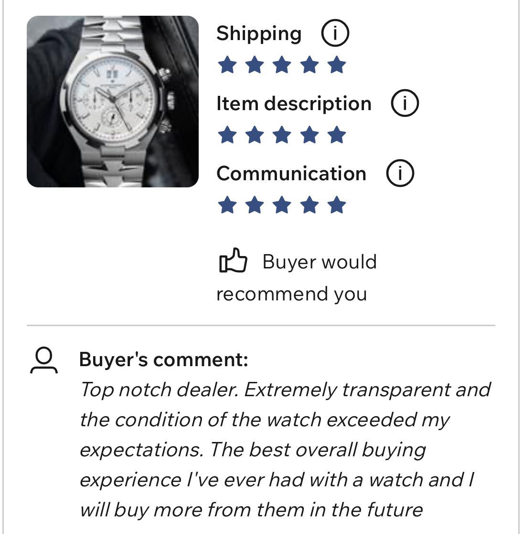Click the first star under Shipping
Image resolution: width=523 pixels, height=534 pixels.
pyautogui.click(x=226, y=65)
